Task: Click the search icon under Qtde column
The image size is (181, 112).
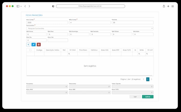Action: (139, 54)
